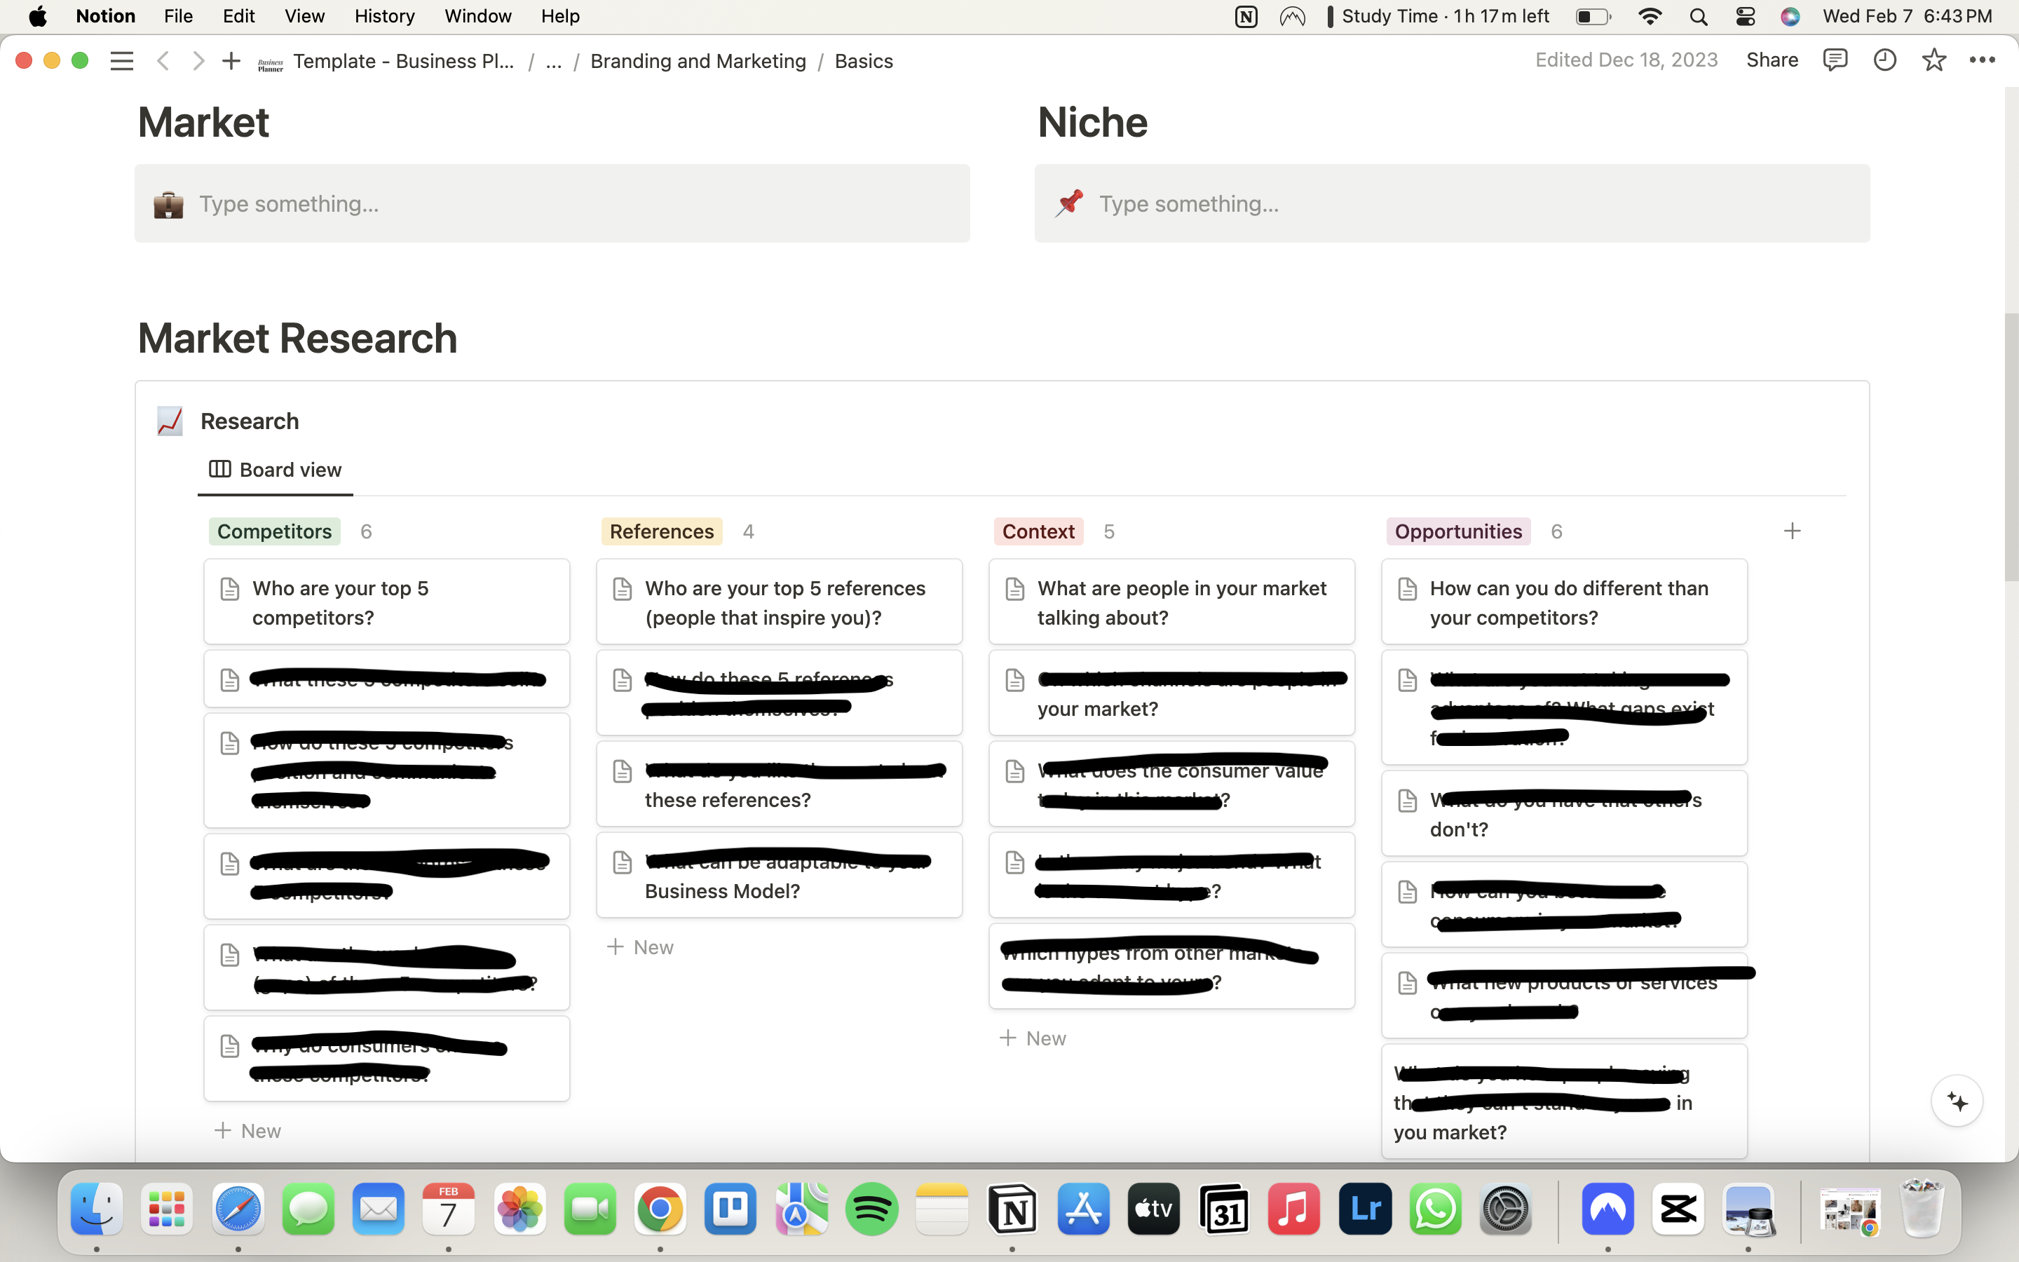Screen dimensions: 2019x1262
Task: Add a new board group column
Action: point(1792,531)
